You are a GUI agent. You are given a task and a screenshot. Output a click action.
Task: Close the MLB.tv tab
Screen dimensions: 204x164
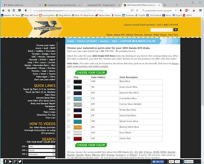[x=40, y=5]
